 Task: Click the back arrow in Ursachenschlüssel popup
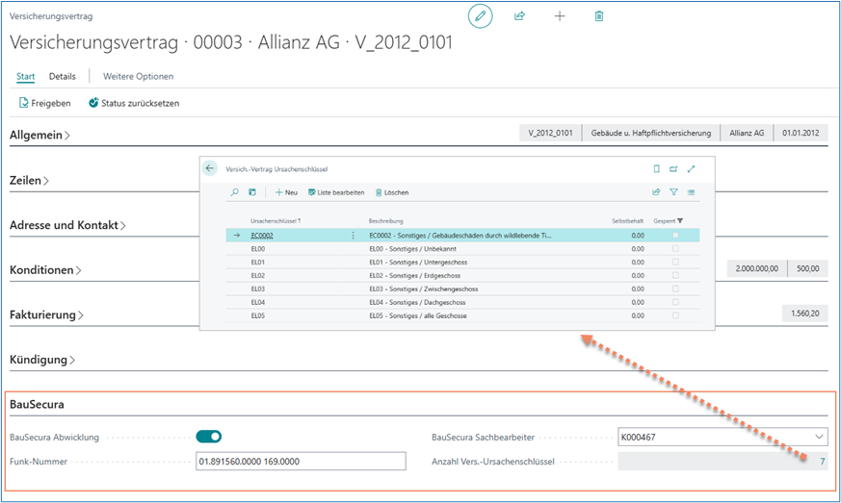point(210,168)
